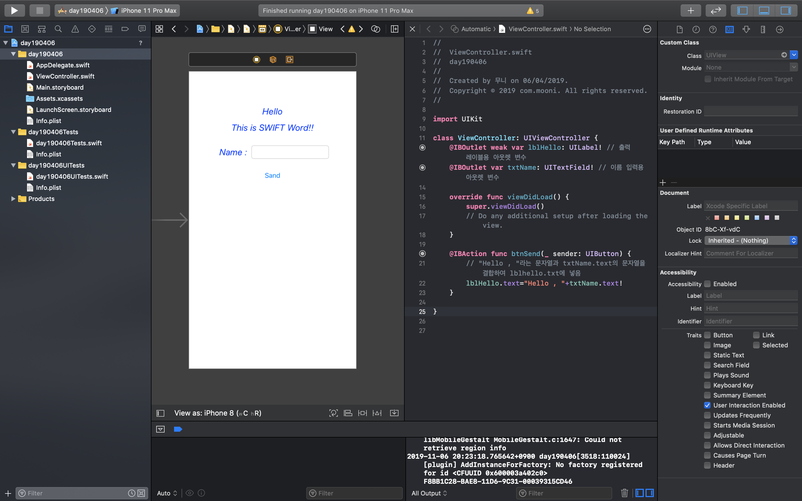Pick the red document label color swatch
Viewport: 802px width, 501px height.
pyautogui.click(x=717, y=218)
